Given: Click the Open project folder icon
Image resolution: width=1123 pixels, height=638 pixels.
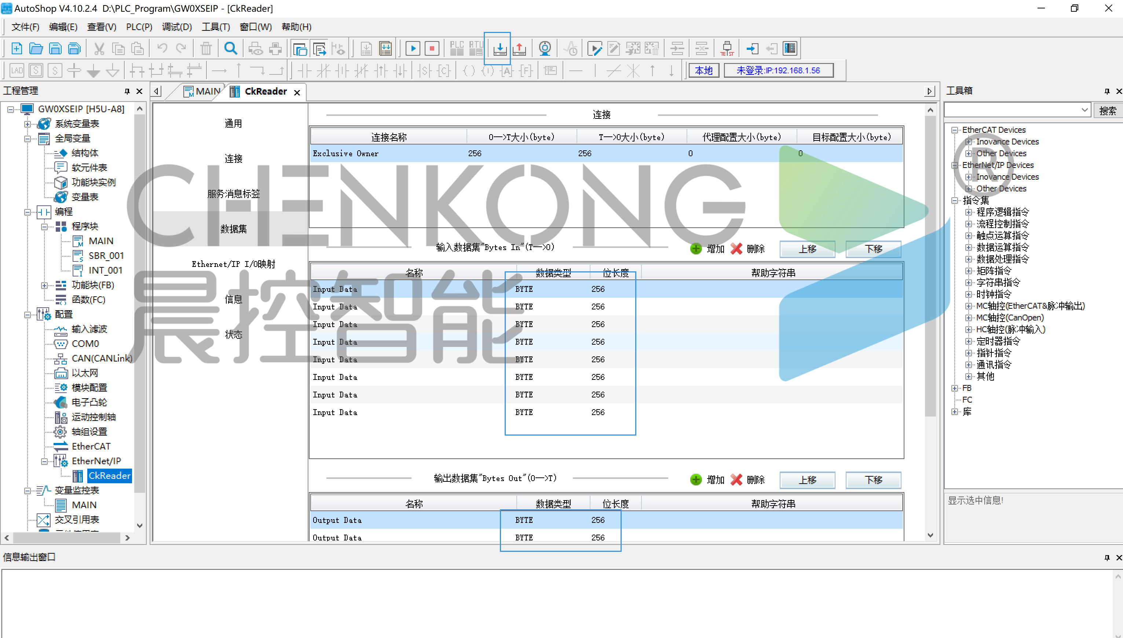Looking at the screenshot, I should pos(36,49).
